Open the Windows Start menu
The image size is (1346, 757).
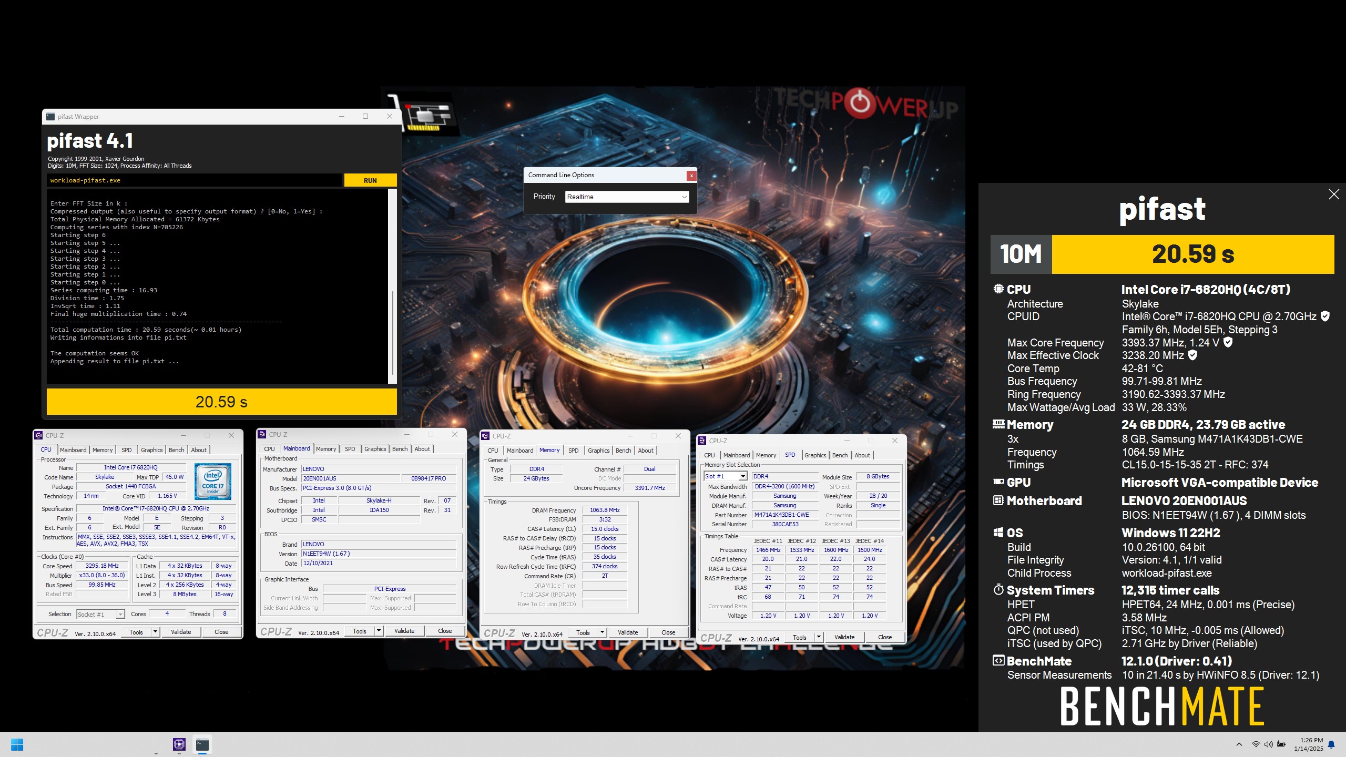[x=17, y=744]
